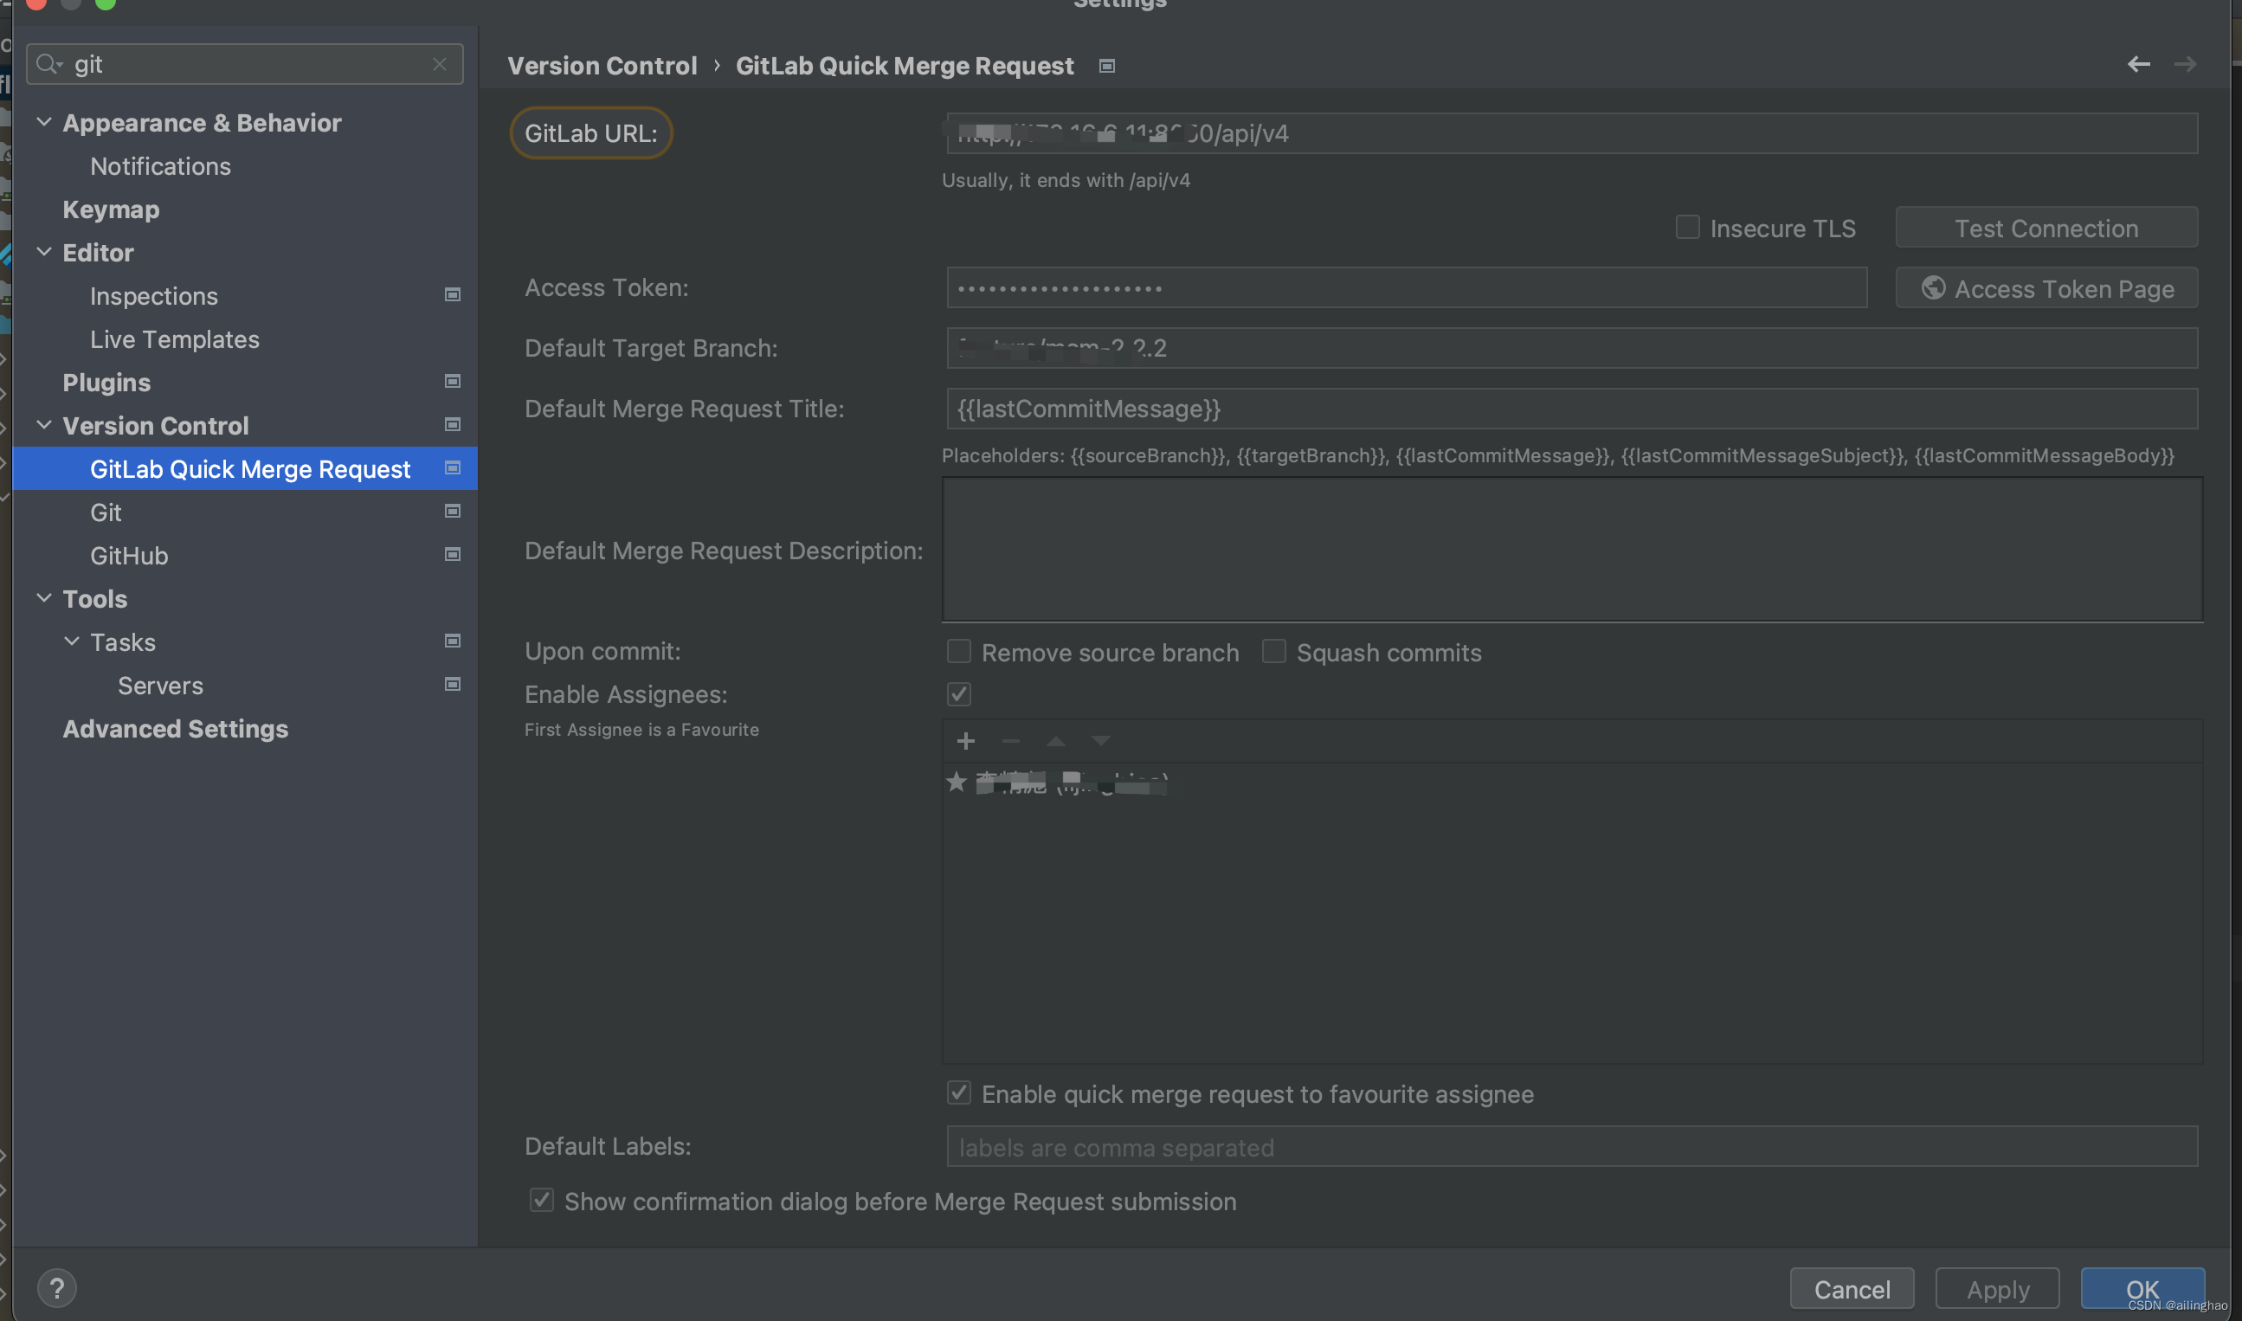Screen dimensions: 2242x1321
Task: Click Version Control in the breadcrumb
Action: (x=602, y=66)
